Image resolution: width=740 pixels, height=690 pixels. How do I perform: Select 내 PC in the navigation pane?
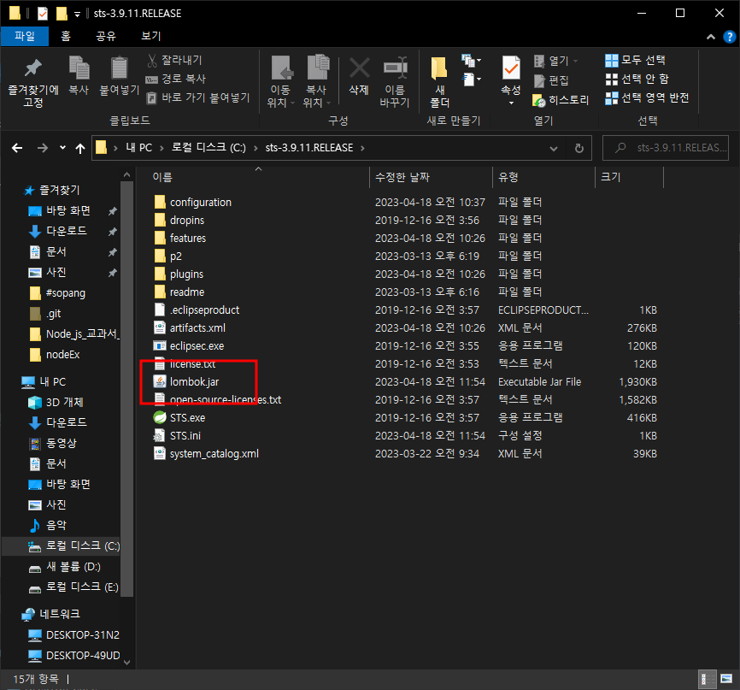click(52, 381)
